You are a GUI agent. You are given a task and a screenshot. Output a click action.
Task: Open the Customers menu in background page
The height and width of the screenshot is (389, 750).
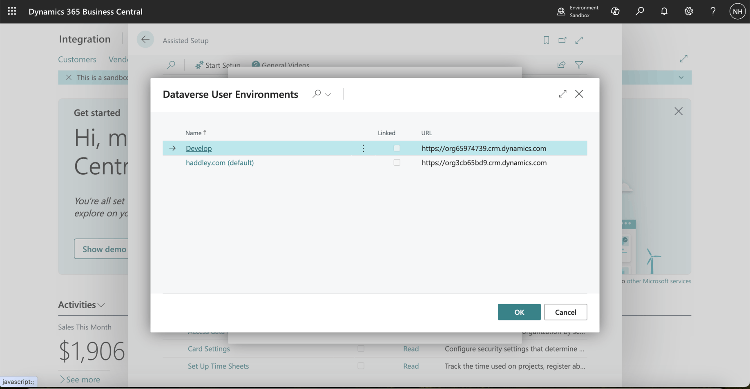click(x=77, y=59)
